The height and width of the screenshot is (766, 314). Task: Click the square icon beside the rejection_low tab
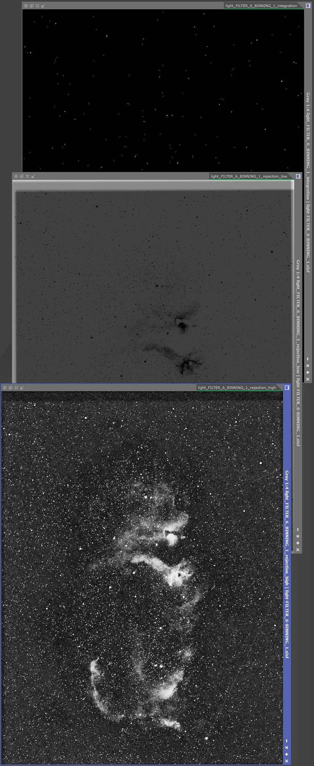[298, 176]
